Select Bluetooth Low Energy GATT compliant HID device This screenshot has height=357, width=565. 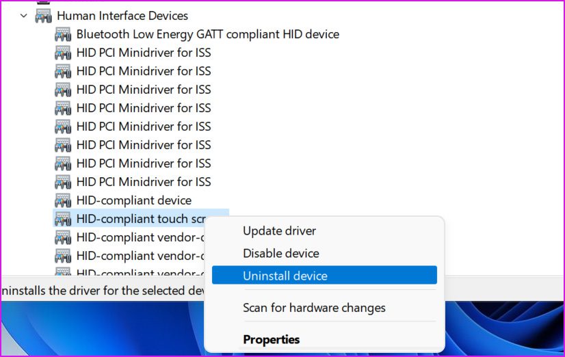pos(208,34)
